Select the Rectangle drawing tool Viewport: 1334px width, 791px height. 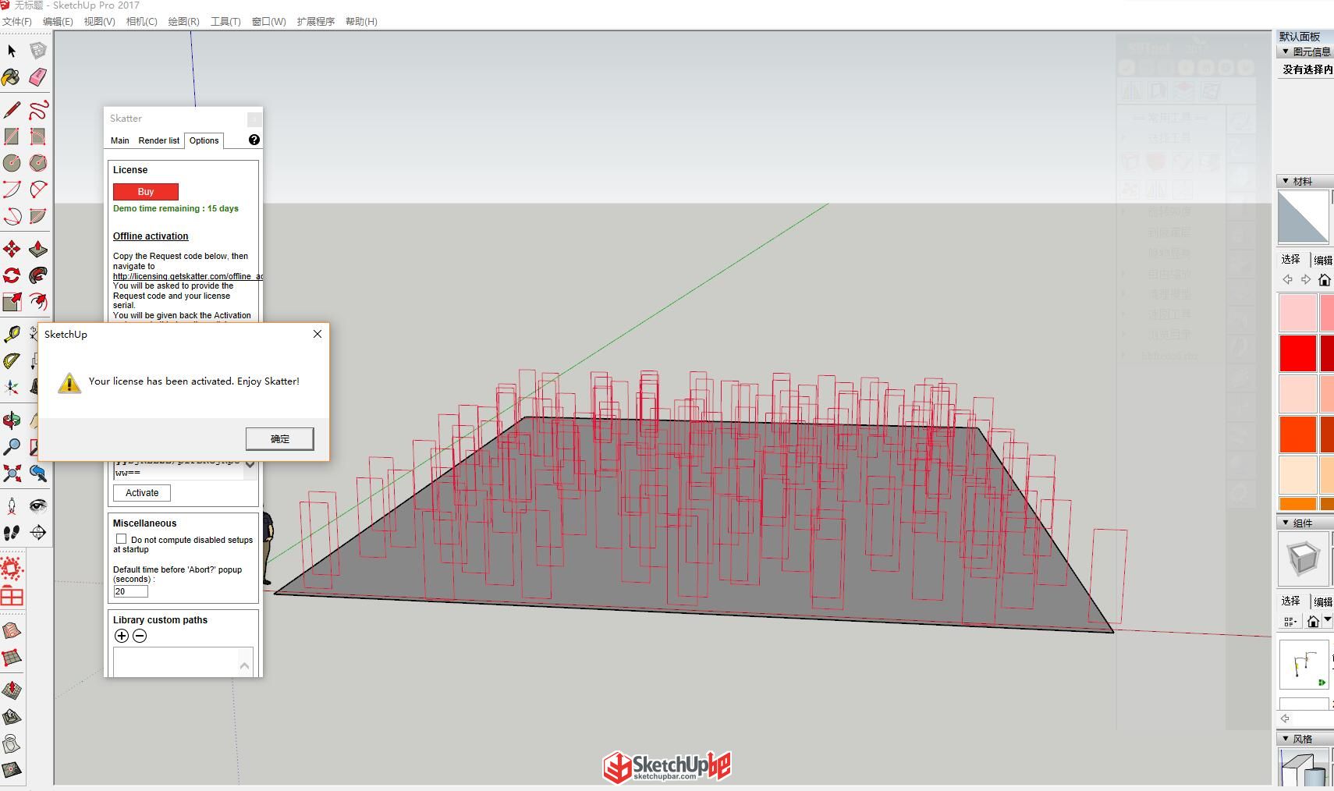tap(12, 137)
